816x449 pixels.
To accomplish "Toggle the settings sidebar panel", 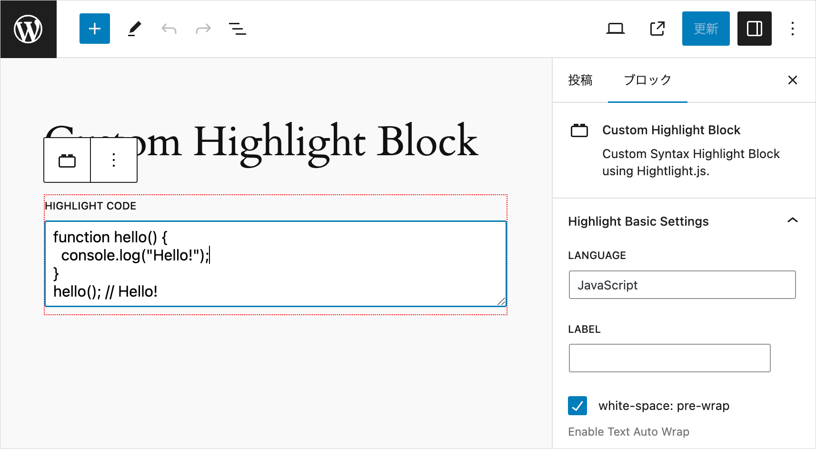I will click(754, 29).
